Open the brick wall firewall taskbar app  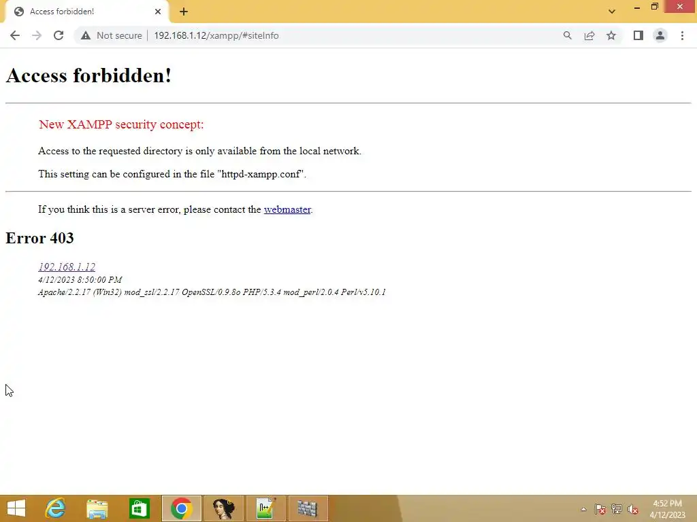pyautogui.click(x=308, y=508)
